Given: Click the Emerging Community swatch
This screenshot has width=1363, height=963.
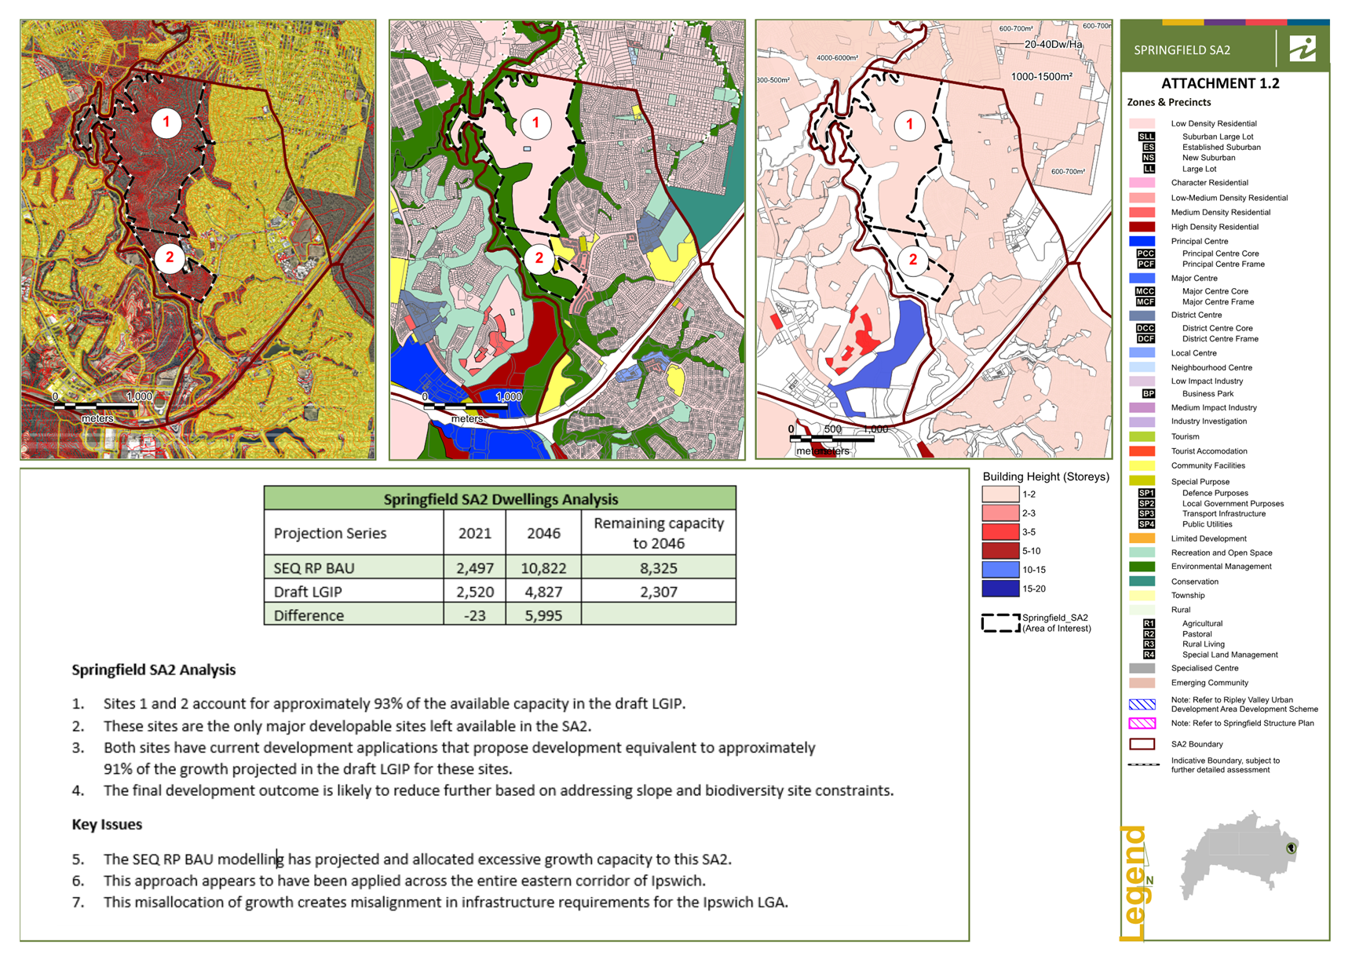Looking at the screenshot, I should tap(1142, 683).
